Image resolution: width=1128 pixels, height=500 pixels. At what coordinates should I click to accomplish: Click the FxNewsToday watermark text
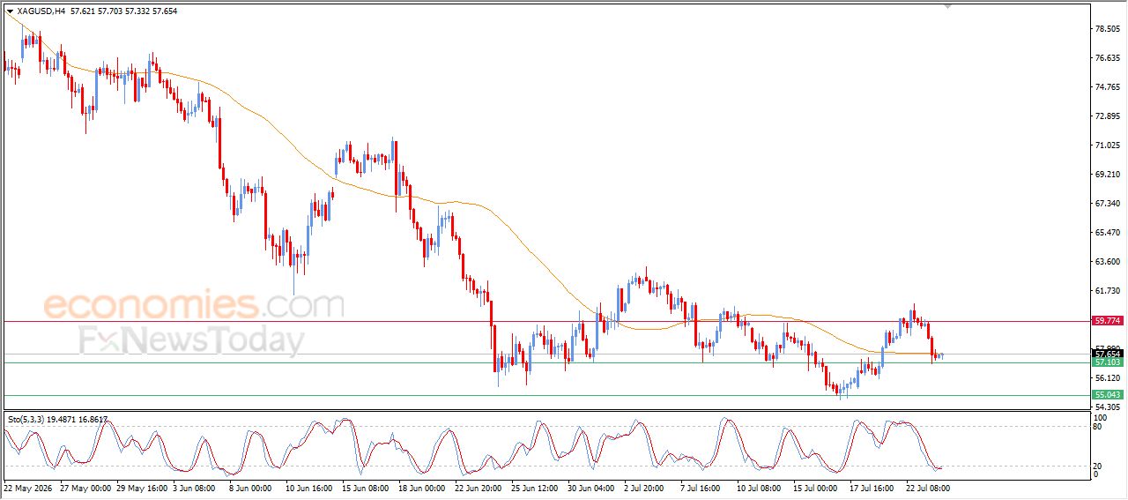pos(191,340)
